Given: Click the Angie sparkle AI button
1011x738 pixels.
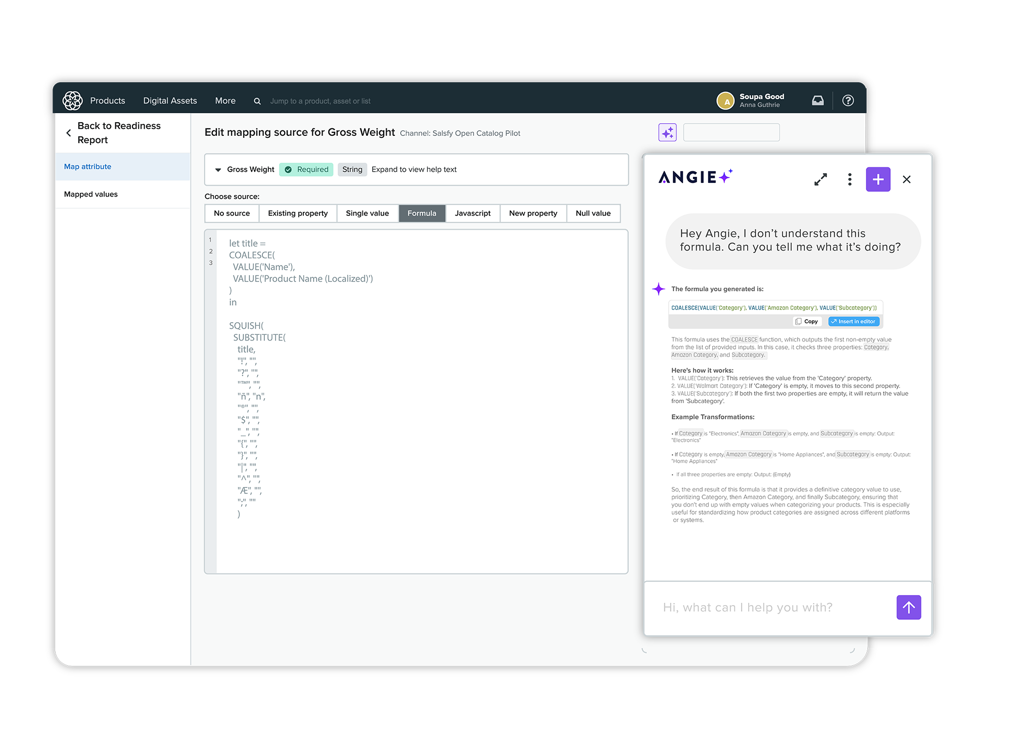Looking at the screenshot, I should (x=667, y=132).
